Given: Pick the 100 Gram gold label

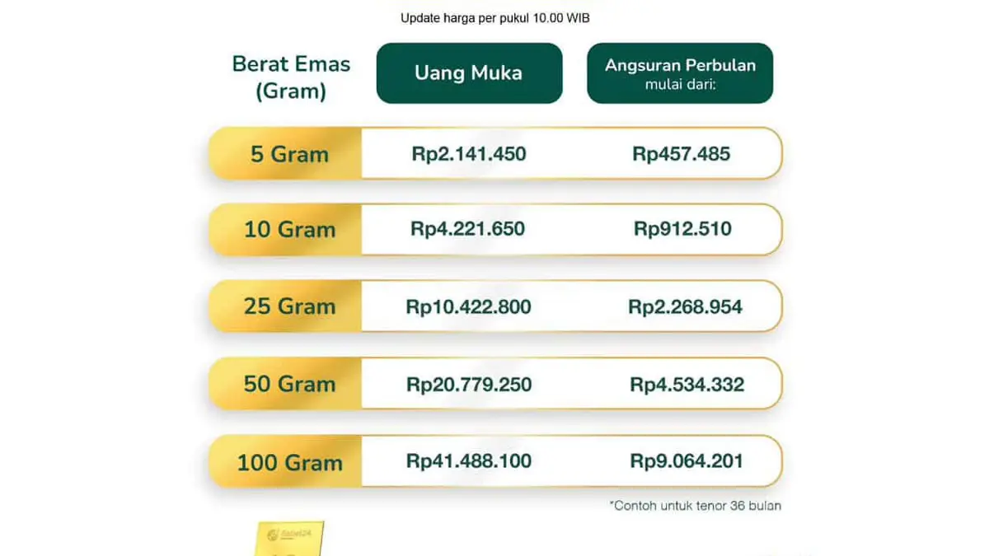Looking at the screenshot, I should (x=289, y=462).
